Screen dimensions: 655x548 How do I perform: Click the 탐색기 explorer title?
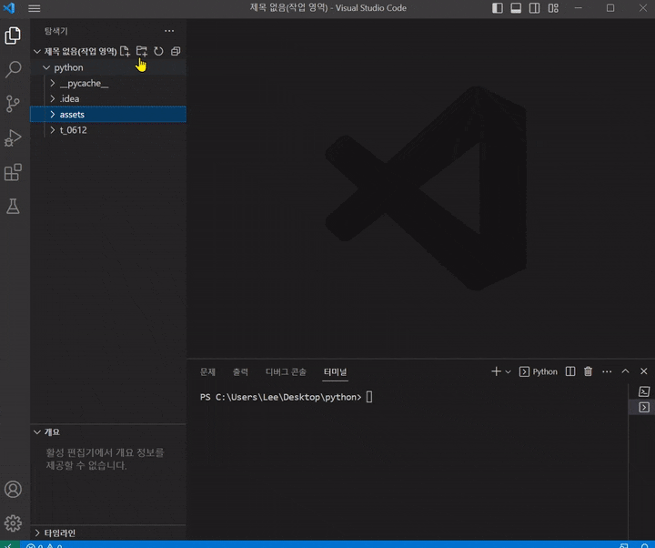(x=56, y=31)
